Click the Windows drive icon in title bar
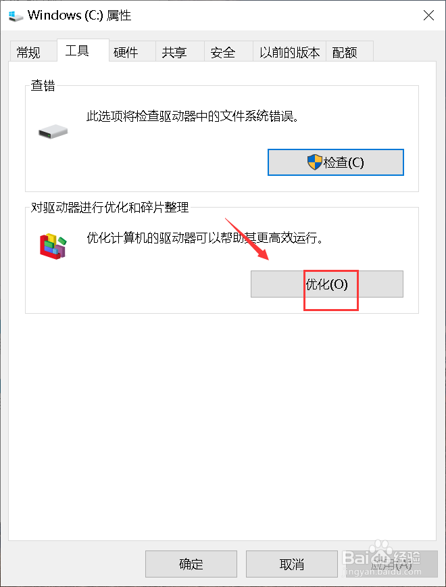Image resolution: width=446 pixels, height=587 pixels. pos(16,16)
